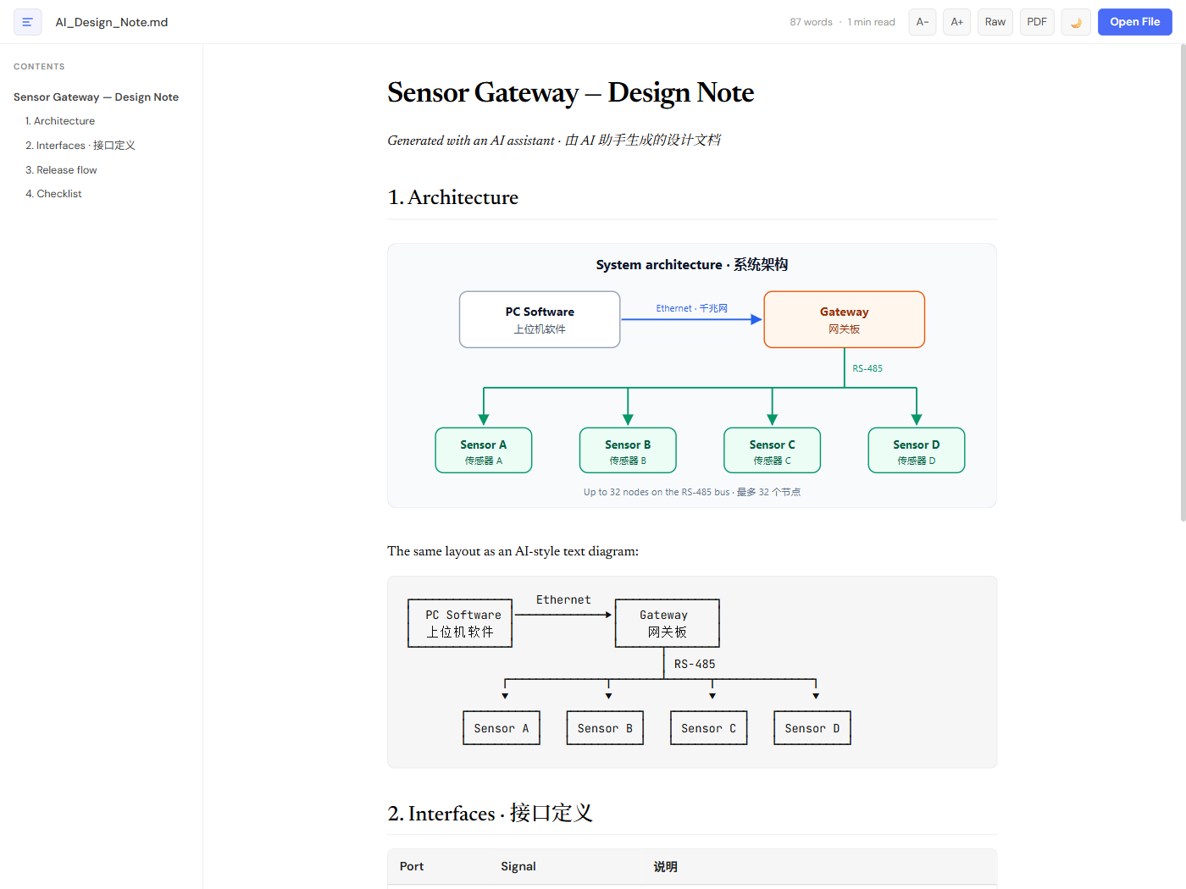Click the Signal column header

point(518,866)
